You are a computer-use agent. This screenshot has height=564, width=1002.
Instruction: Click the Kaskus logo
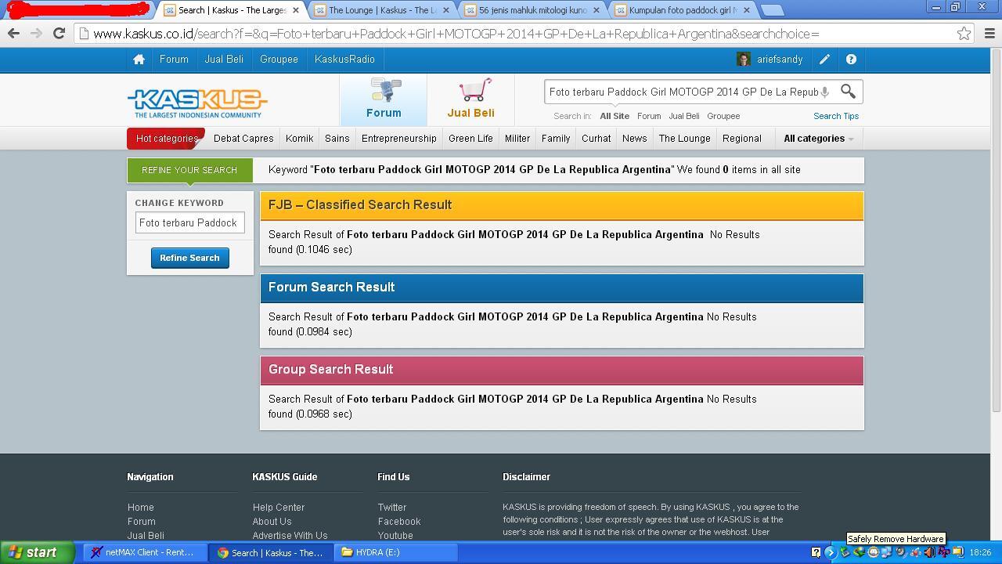click(x=197, y=103)
